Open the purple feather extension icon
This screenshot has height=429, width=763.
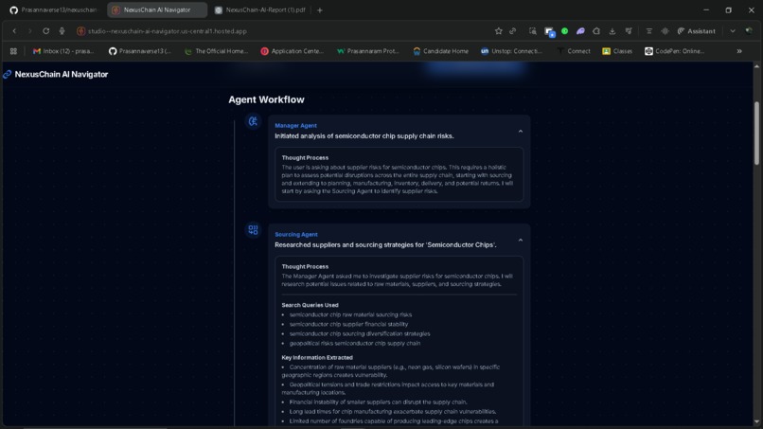click(580, 31)
